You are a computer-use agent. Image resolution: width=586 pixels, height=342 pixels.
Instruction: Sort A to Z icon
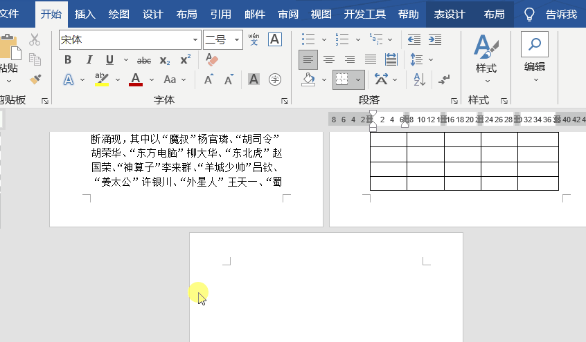click(x=419, y=79)
